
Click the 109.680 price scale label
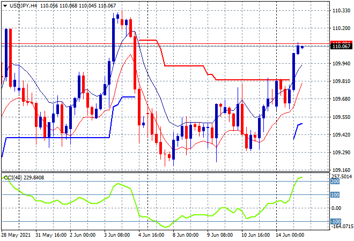tap(341, 99)
